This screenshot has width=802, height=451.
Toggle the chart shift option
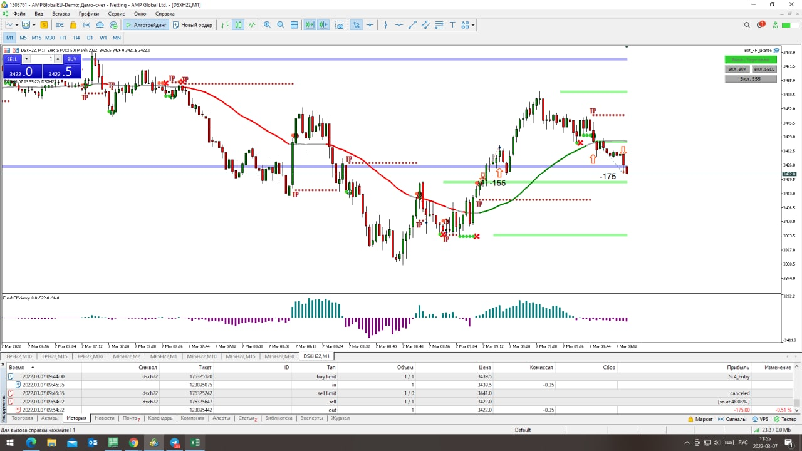pos(323,25)
